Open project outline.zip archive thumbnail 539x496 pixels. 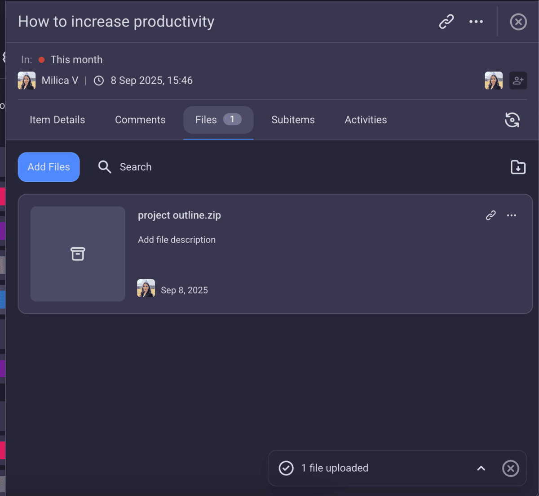tap(78, 254)
